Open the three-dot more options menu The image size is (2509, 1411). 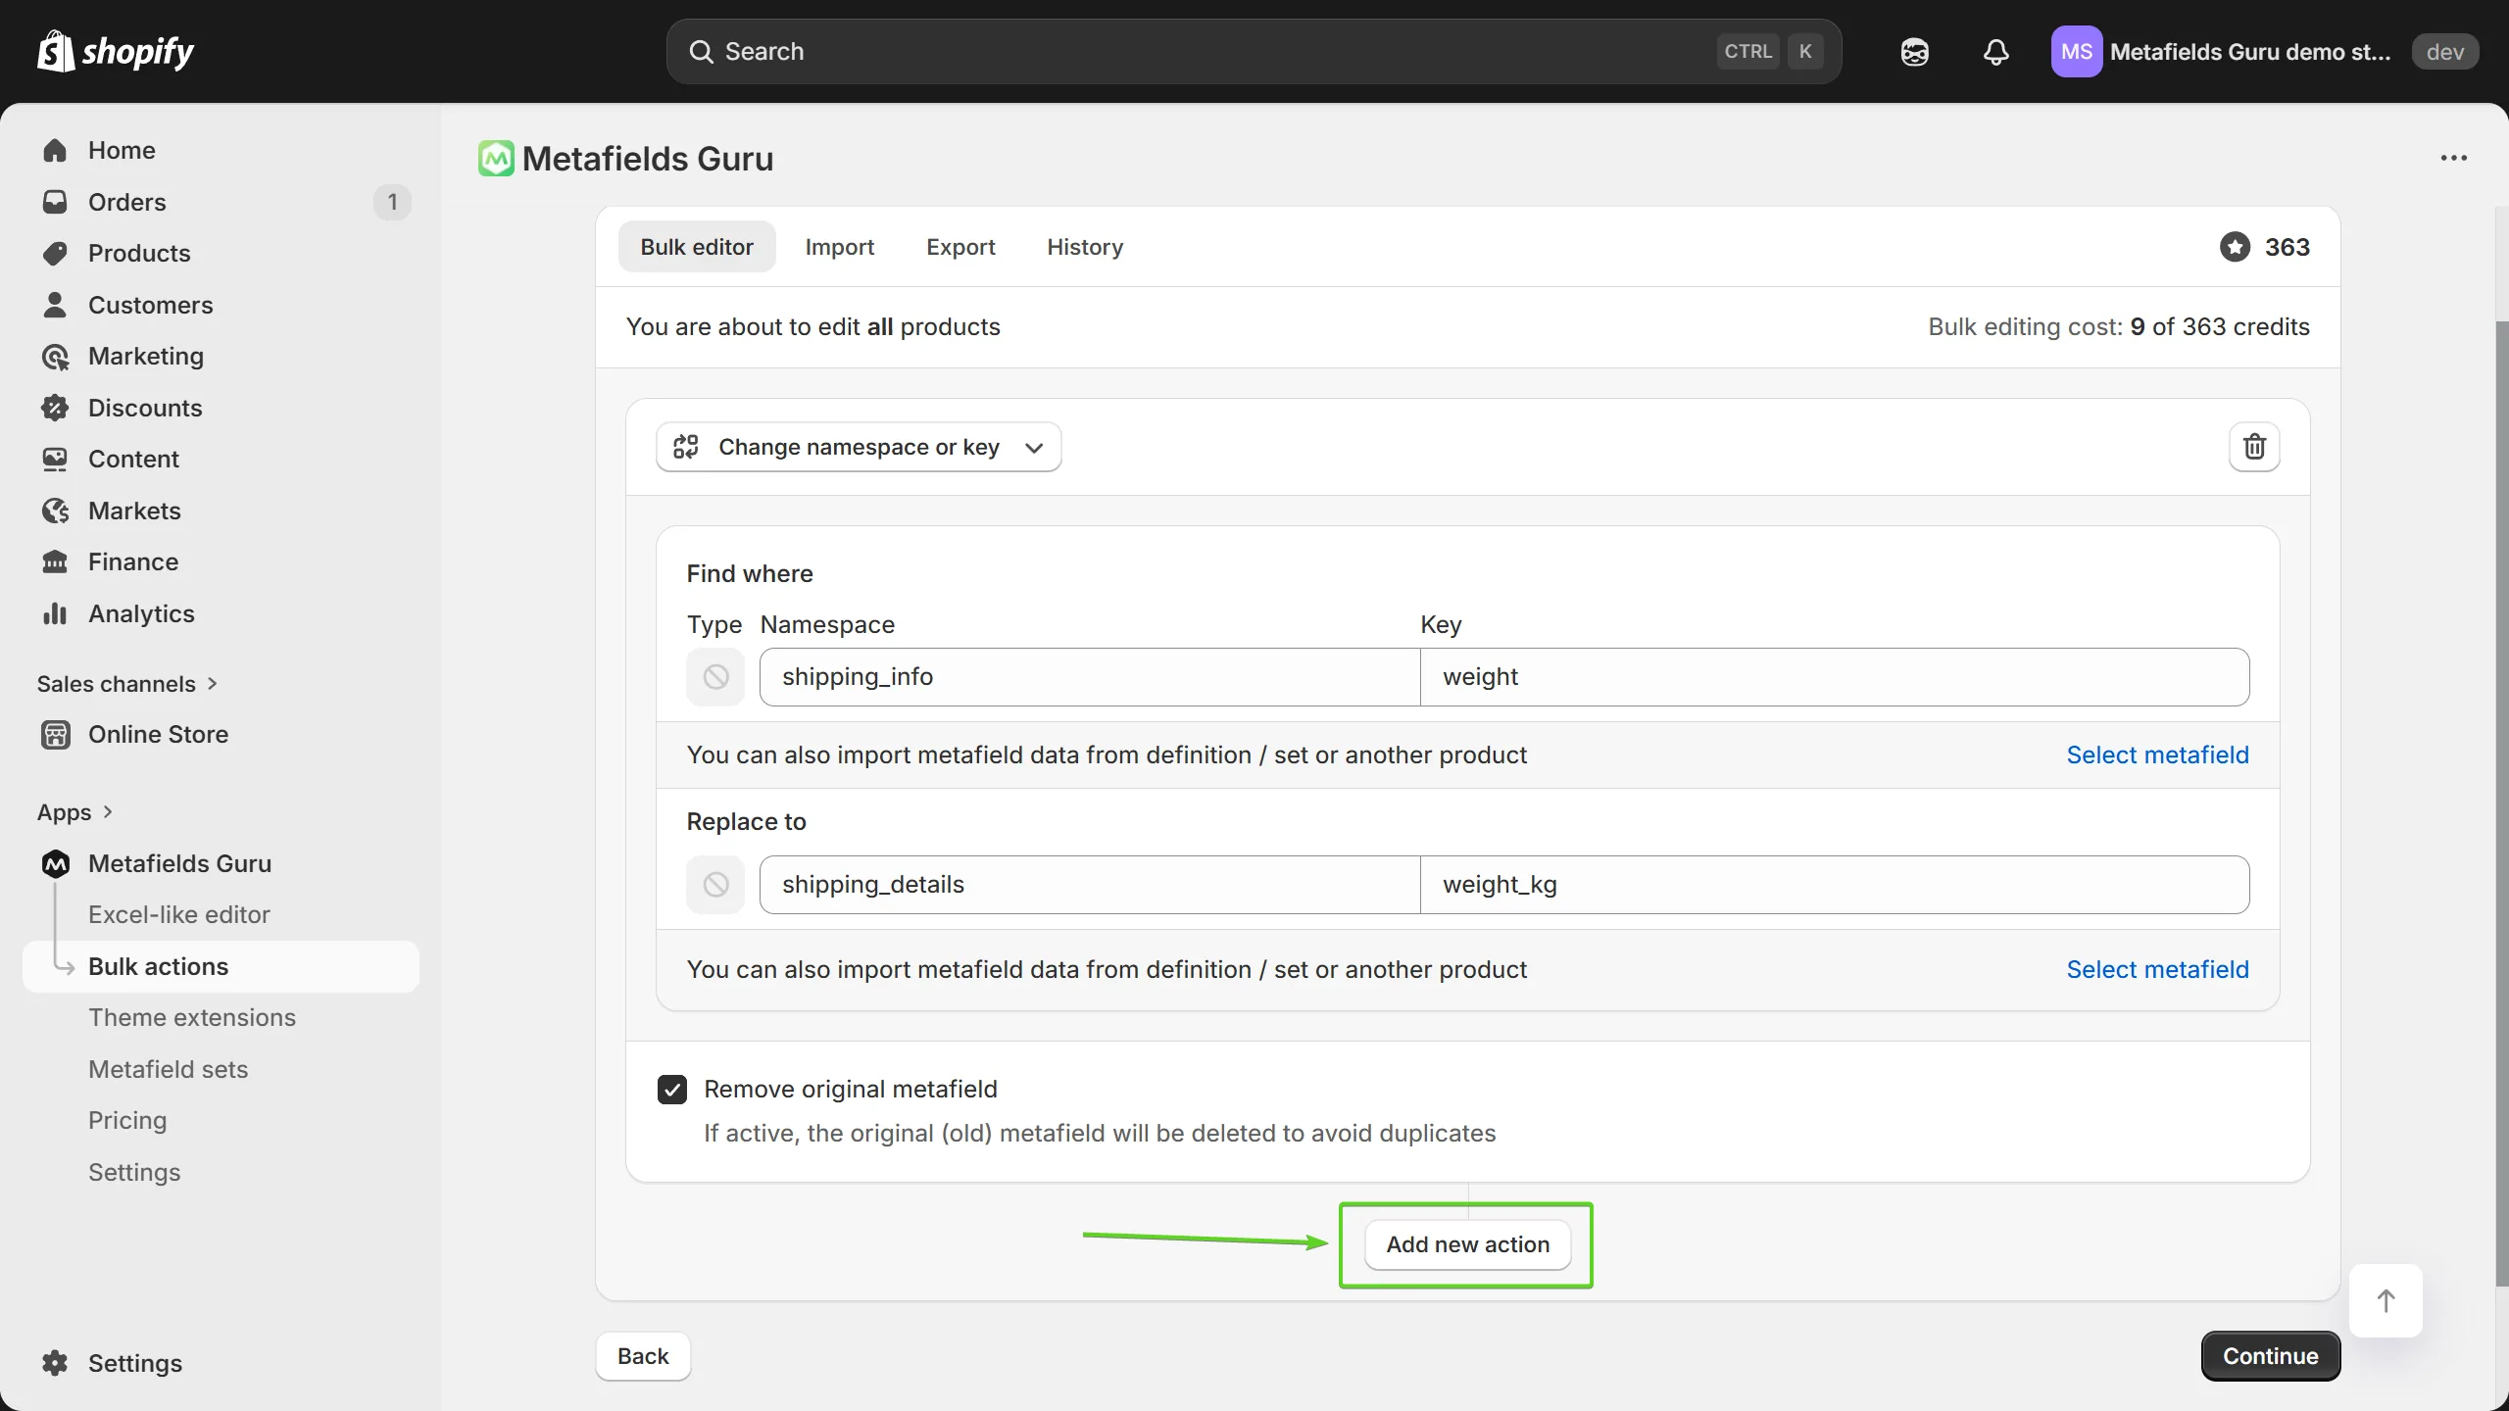2453,158
